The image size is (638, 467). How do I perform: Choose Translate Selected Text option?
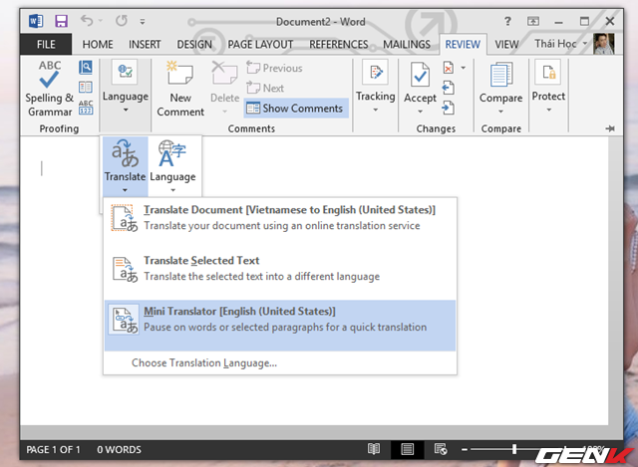point(280,269)
